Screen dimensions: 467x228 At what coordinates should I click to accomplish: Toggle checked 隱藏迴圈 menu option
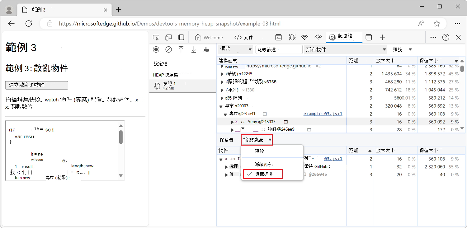[263, 174]
